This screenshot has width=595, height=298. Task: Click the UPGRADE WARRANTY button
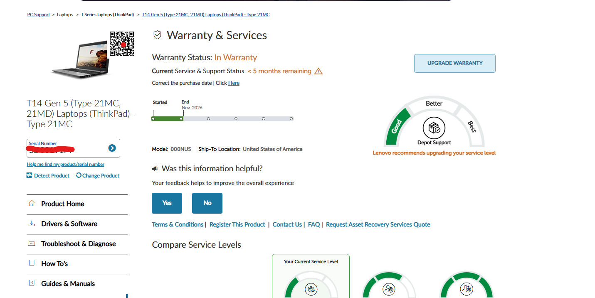(x=455, y=63)
